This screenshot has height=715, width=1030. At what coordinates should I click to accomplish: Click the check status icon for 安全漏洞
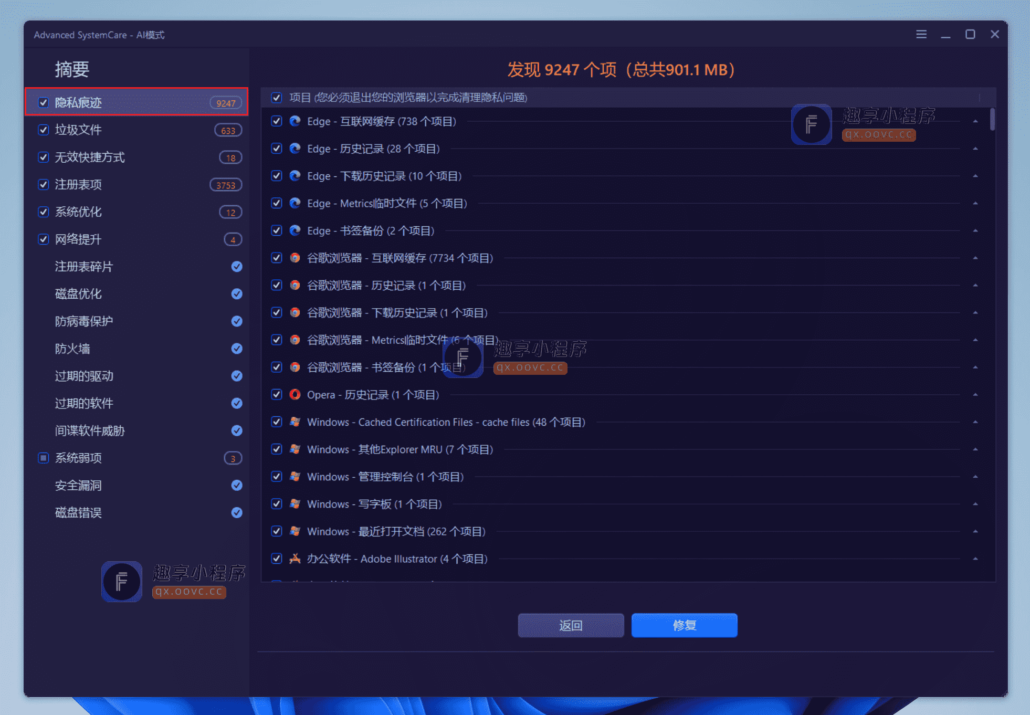[x=237, y=485]
